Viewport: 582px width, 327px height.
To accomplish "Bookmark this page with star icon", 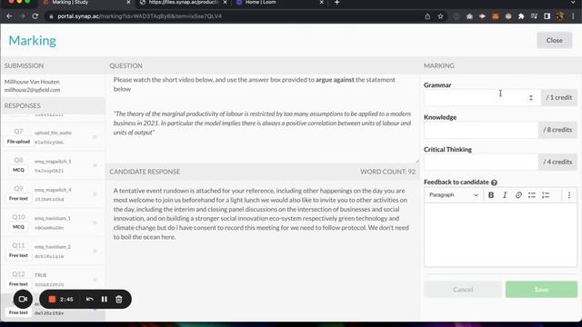I will click(440, 16).
